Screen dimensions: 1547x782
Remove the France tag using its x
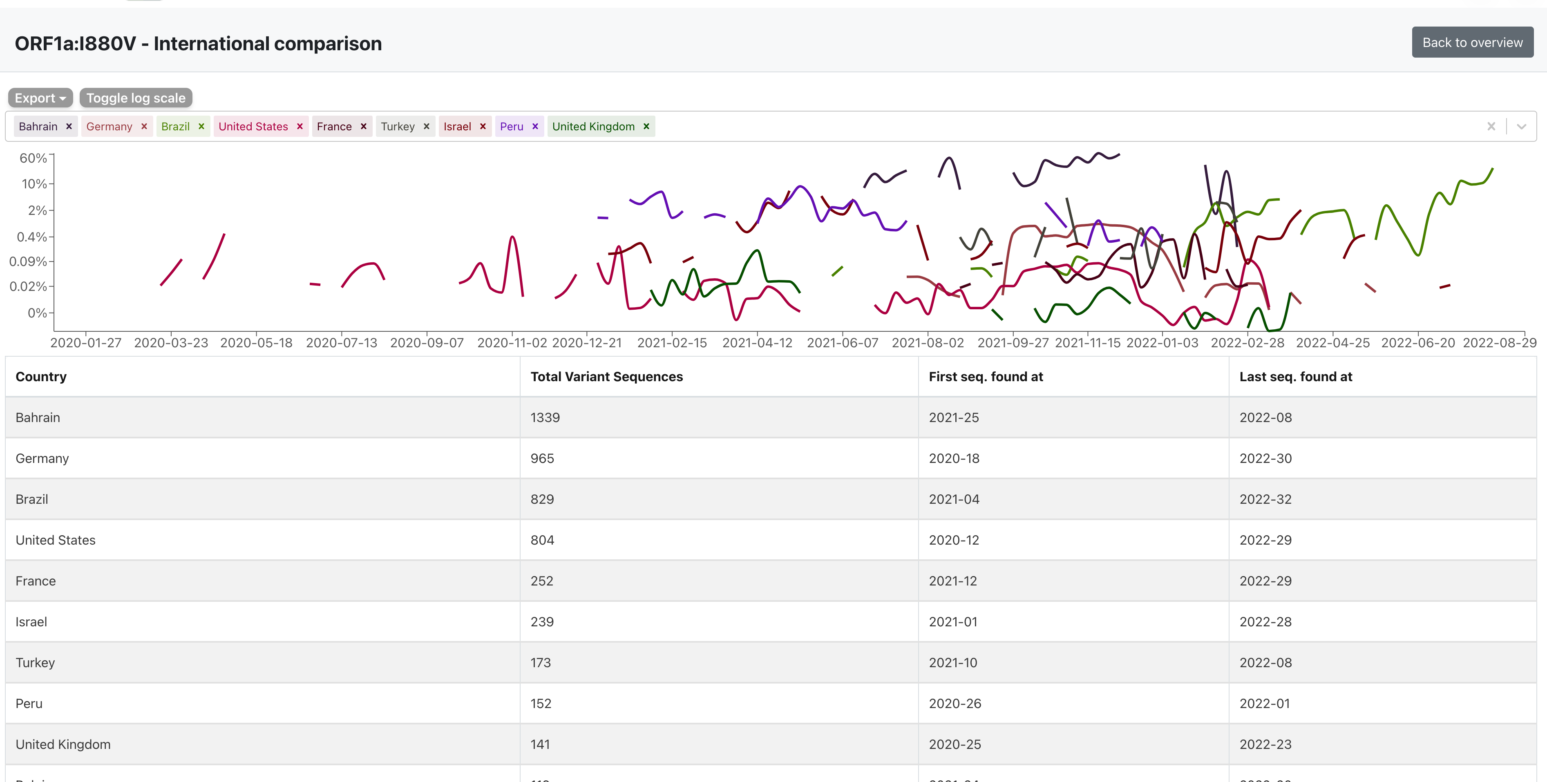pyautogui.click(x=363, y=126)
